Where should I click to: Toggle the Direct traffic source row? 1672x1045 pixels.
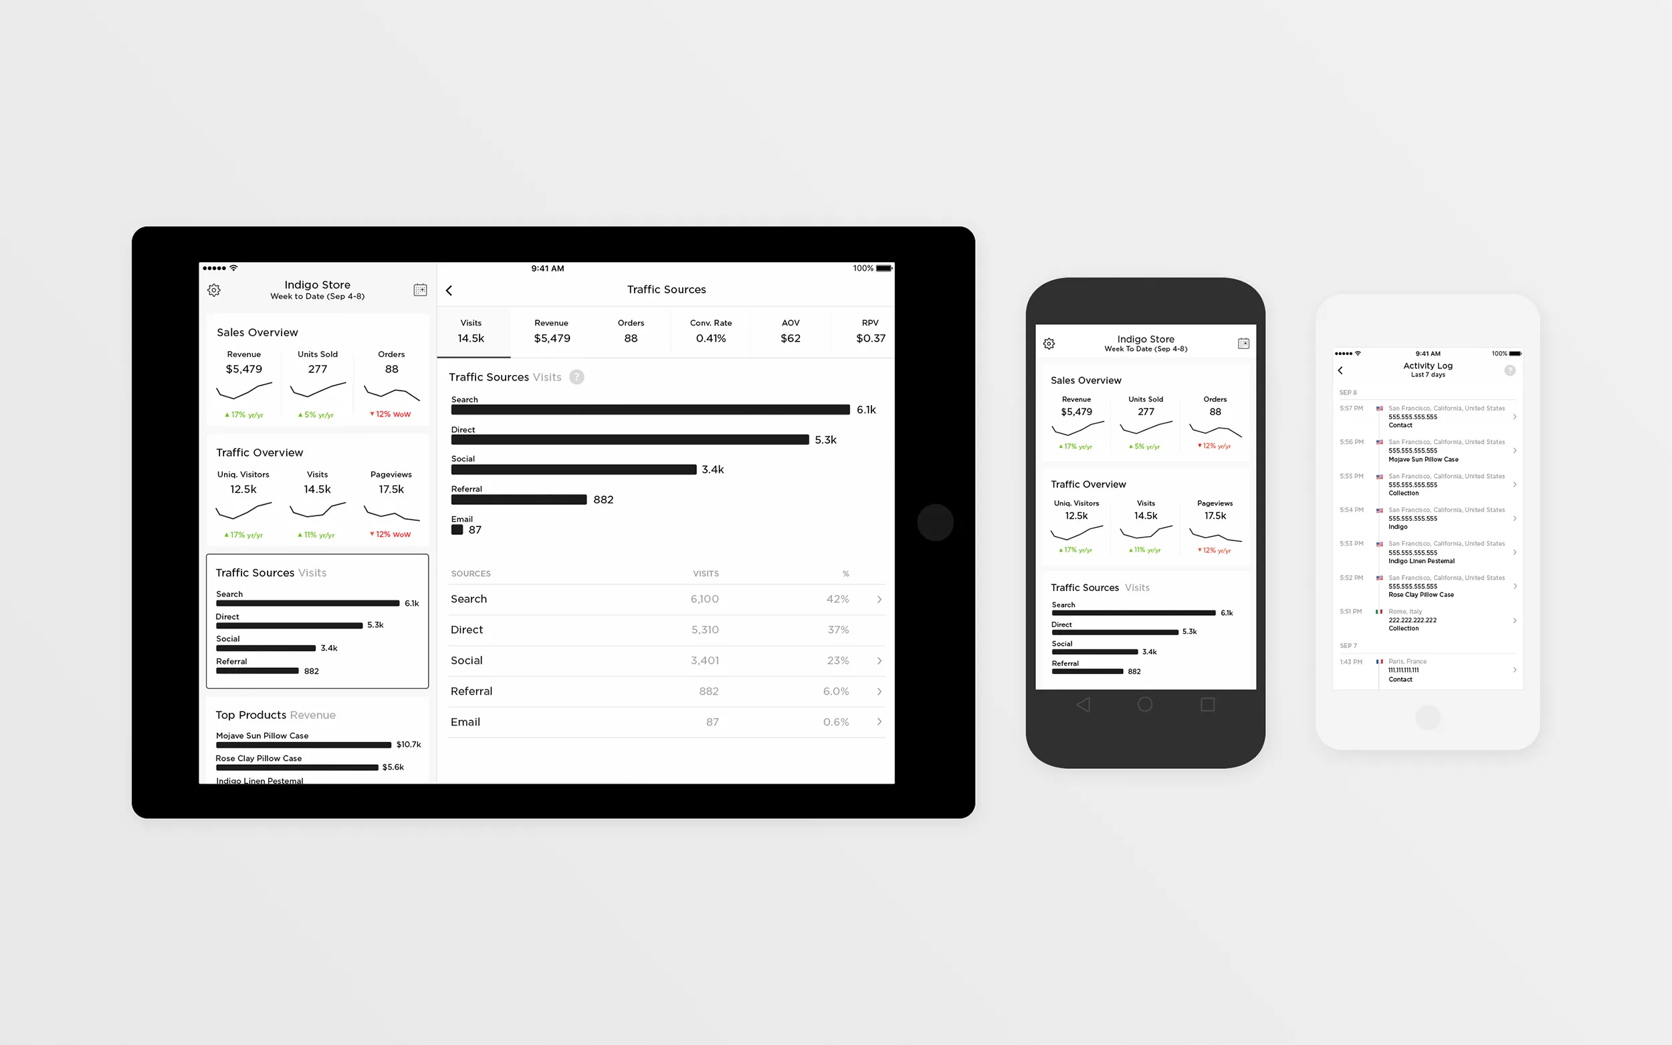pos(665,628)
